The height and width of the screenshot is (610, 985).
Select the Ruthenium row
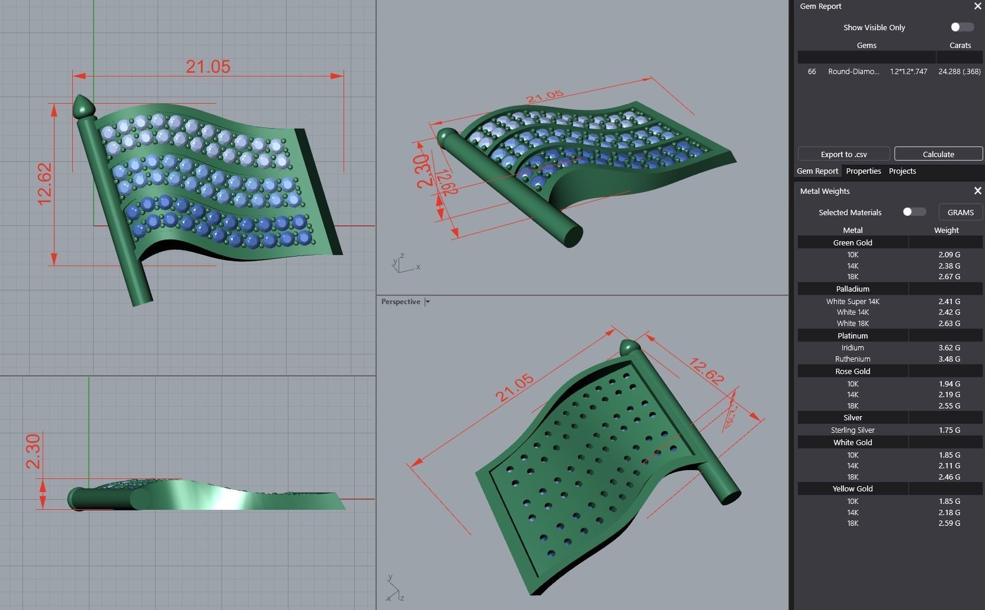click(x=890, y=359)
